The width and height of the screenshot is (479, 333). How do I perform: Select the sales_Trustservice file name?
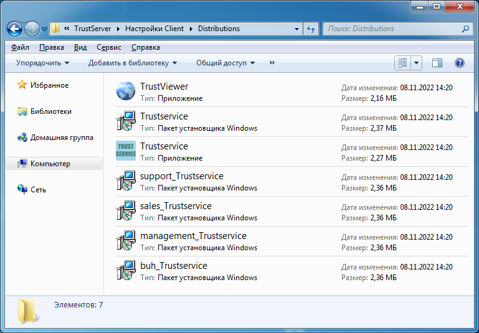tap(176, 206)
